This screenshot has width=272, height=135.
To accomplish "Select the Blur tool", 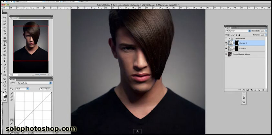I will [5, 58].
